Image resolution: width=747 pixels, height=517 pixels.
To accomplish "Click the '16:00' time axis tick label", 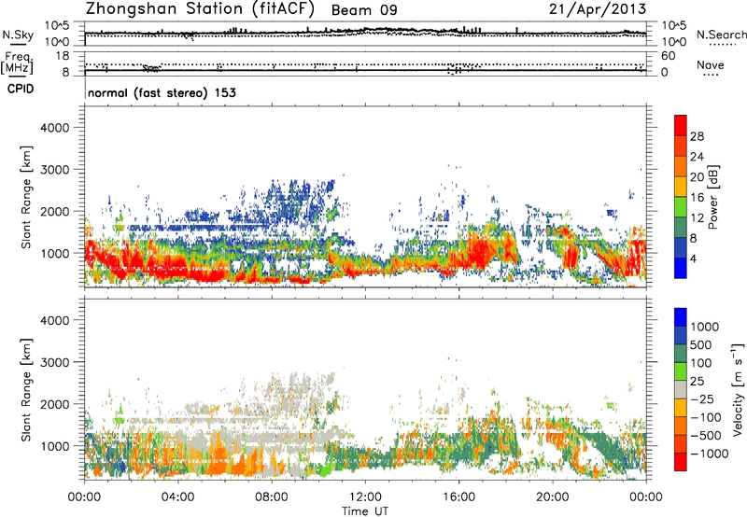I will pyautogui.click(x=458, y=497).
